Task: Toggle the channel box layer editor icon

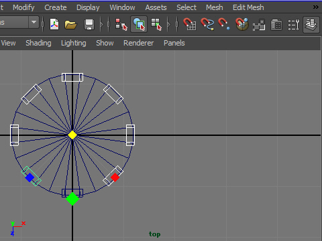Action: [311, 25]
